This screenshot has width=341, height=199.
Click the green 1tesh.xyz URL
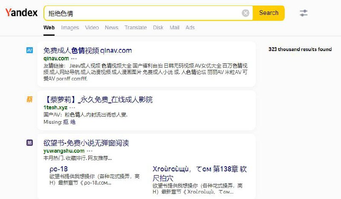pos(55,108)
